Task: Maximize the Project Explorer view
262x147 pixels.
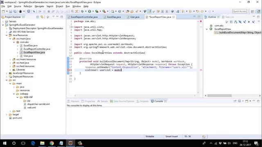Action: point(62,17)
